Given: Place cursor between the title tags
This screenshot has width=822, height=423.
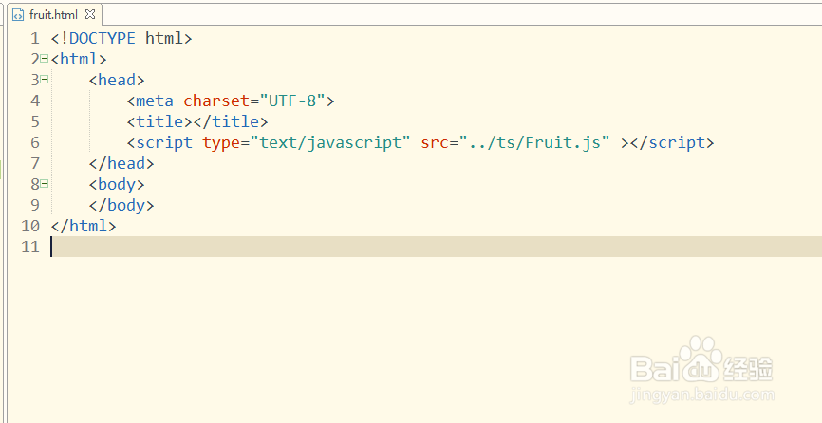Looking at the screenshot, I should tap(193, 121).
